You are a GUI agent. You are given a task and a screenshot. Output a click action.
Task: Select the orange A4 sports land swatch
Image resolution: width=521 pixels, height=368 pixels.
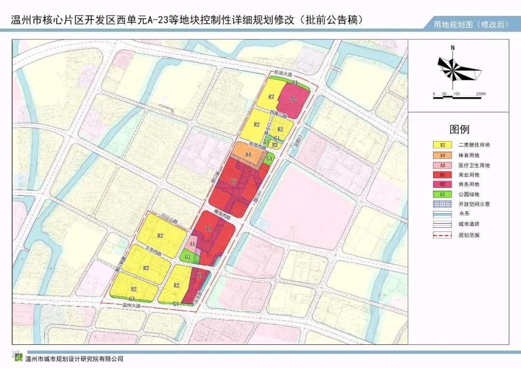click(x=442, y=155)
